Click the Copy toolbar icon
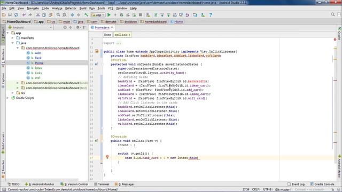Image resolution: width=342 pixels, height=192 pixels. click(x=44, y=15)
